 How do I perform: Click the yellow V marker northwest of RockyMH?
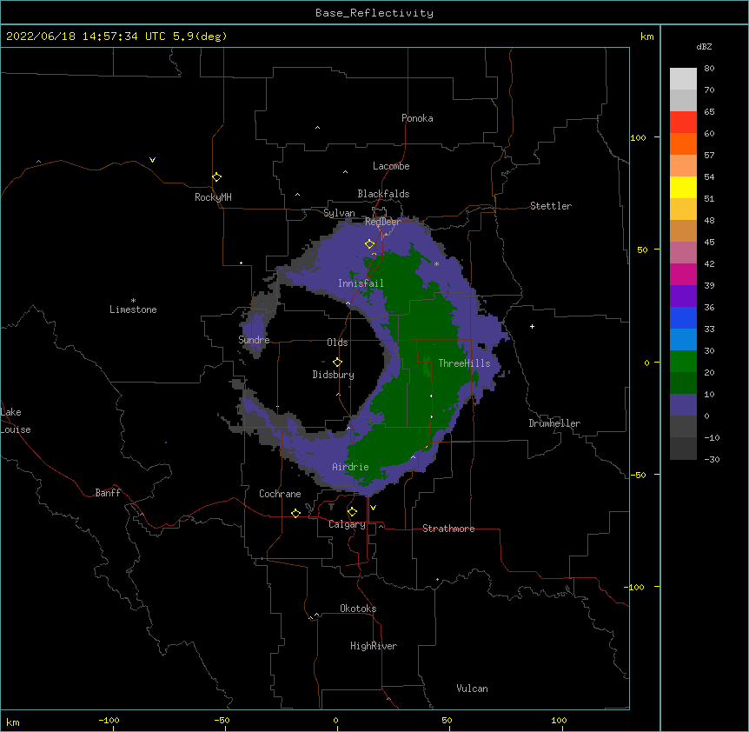click(152, 160)
